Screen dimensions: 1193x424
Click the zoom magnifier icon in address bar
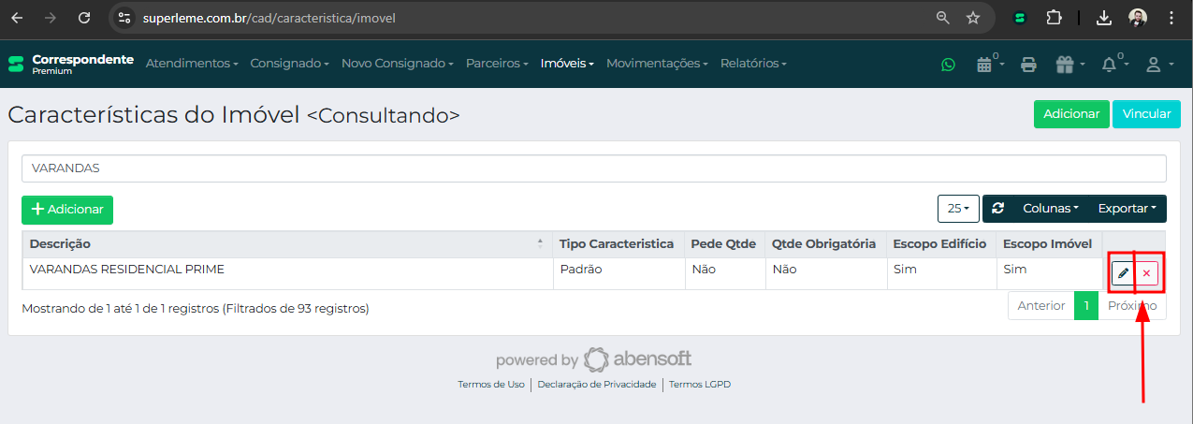click(943, 18)
